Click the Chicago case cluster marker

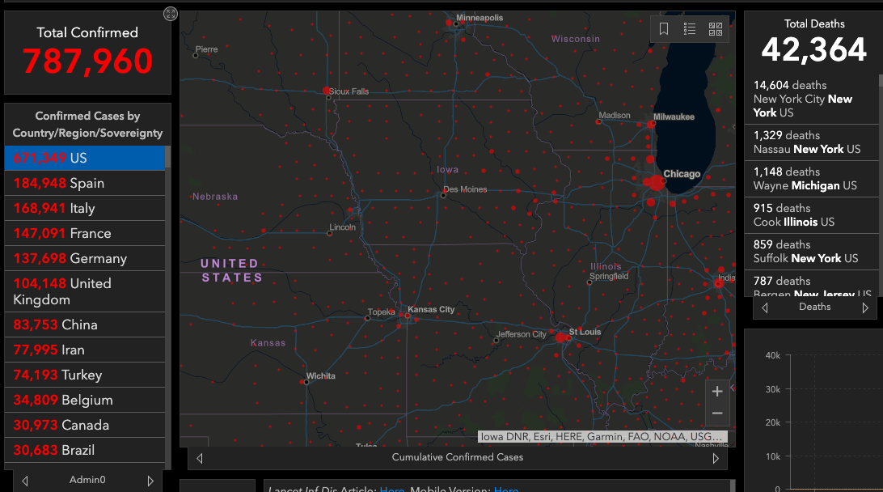click(x=656, y=183)
